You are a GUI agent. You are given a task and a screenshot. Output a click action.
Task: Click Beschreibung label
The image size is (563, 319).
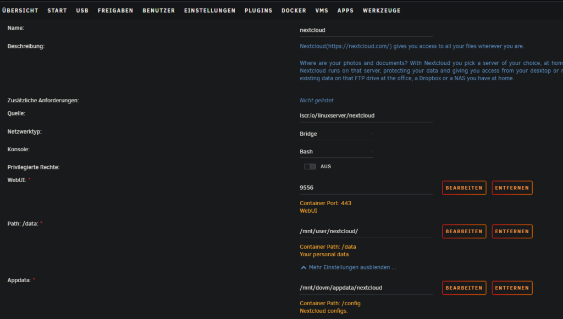pos(26,46)
